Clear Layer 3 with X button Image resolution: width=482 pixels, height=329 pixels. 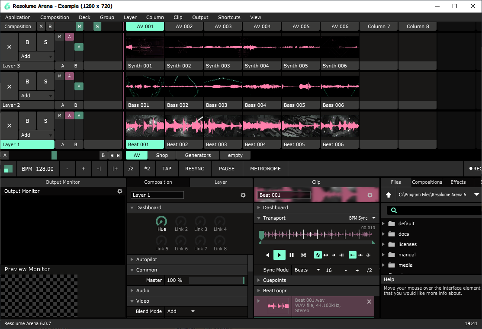point(9,47)
